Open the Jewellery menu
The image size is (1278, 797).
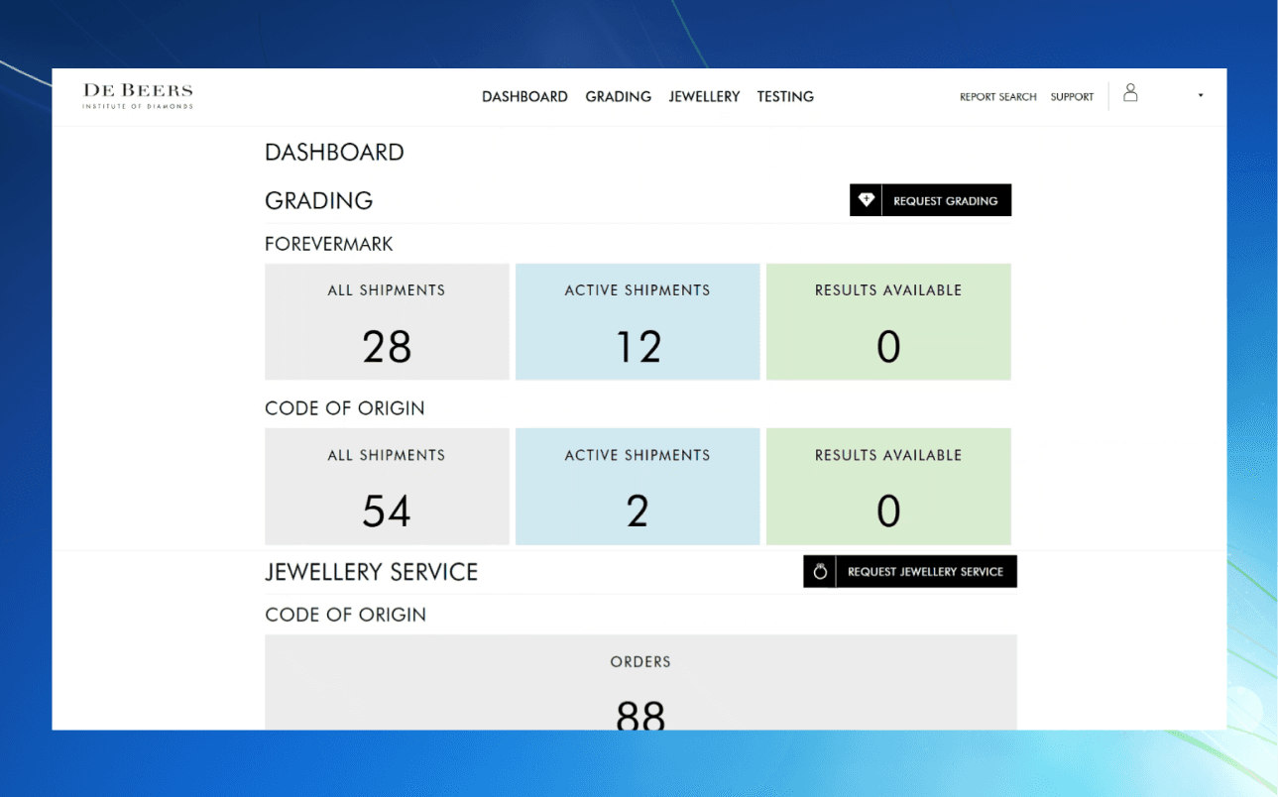pos(704,97)
